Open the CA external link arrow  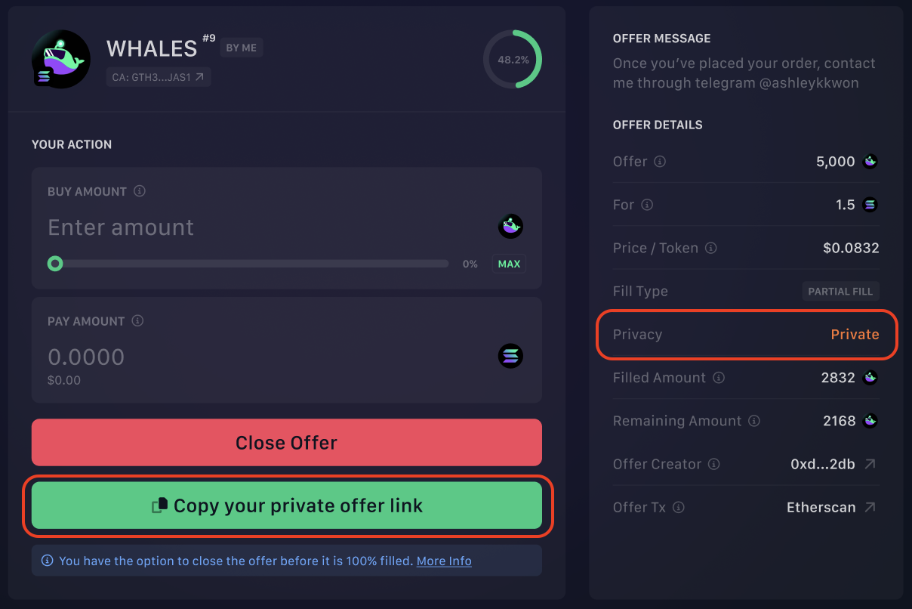tap(201, 76)
